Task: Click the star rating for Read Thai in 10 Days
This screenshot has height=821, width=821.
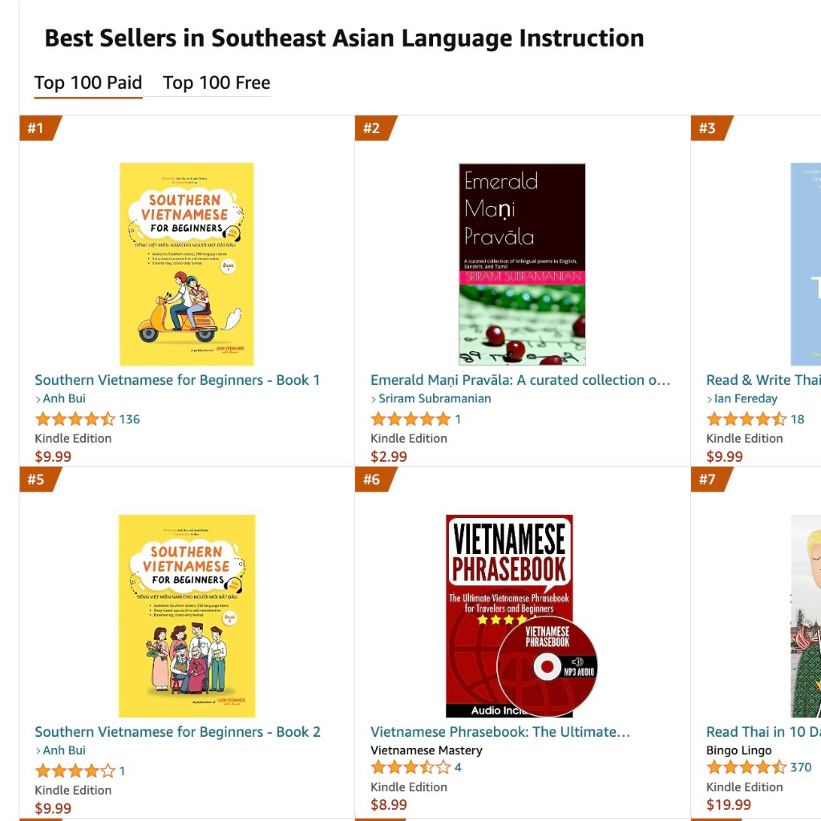Action: pos(741,766)
